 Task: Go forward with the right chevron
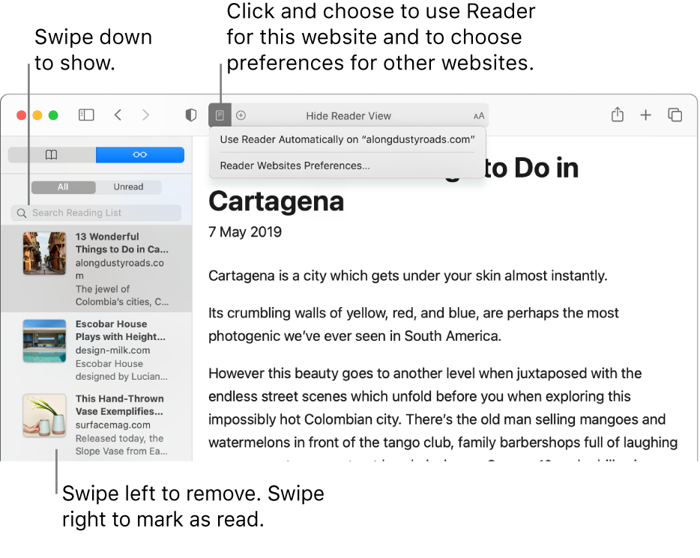145,115
